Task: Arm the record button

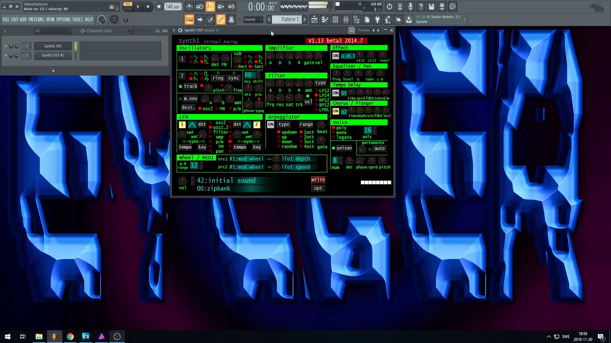Action: (x=158, y=7)
